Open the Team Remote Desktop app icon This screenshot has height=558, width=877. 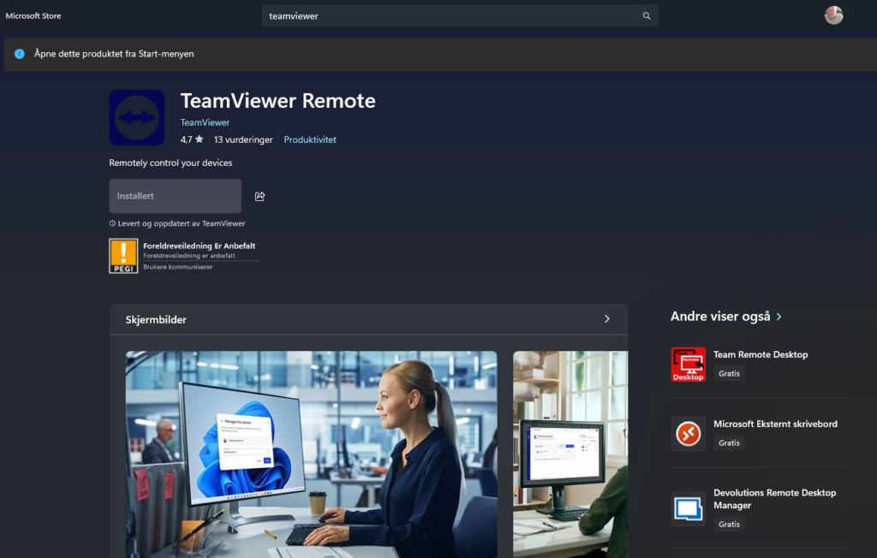(x=688, y=364)
